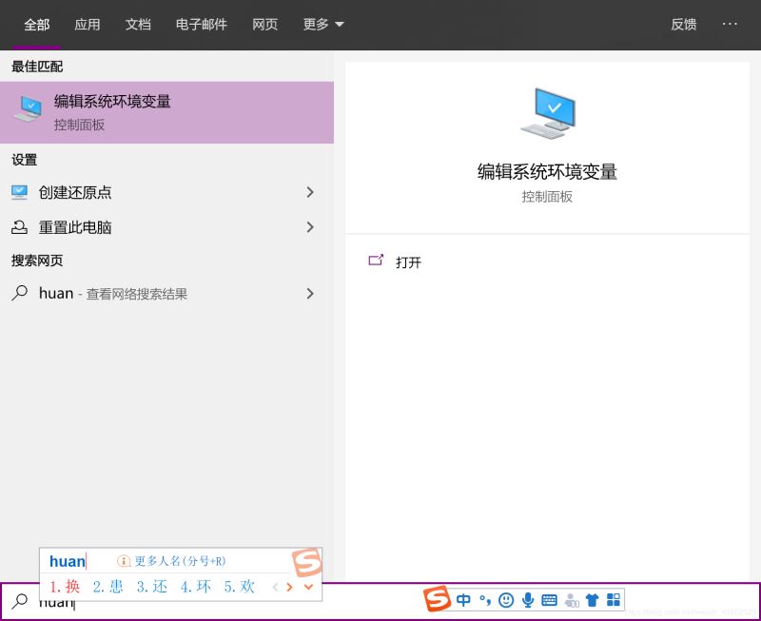Switch to the 网页 tab
This screenshot has width=761, height=621.
pyautogui.click(x=264, y=25)
